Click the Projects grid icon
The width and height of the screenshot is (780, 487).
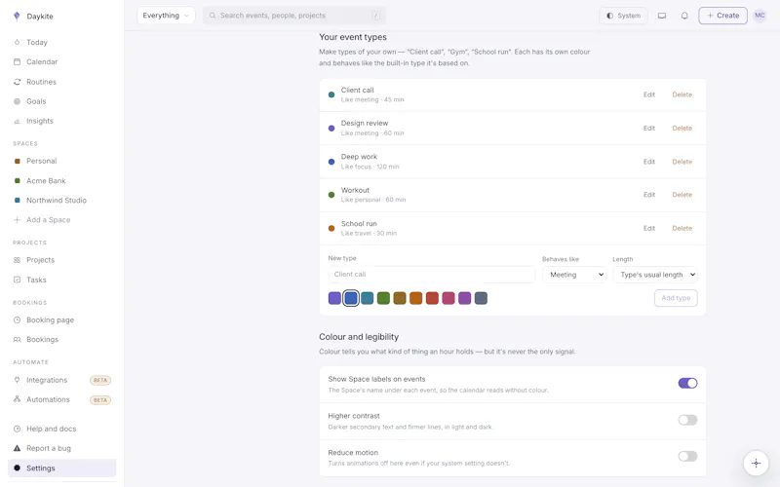pyautogui.click(x=17, y=260)
